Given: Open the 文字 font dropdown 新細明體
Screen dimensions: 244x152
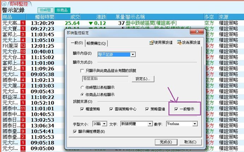Looking at the screenshot, I should pos(150,124).
